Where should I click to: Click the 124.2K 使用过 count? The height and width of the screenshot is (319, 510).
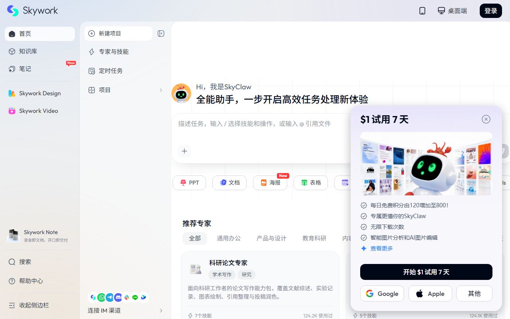pyautogui.click(x=318, y=315)
